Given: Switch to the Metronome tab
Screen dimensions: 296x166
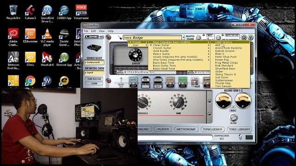Looking at the screenshot, I should (x=186, y=130).
